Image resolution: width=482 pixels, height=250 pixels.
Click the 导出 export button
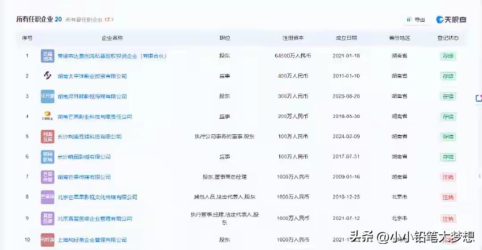point(416,19)
